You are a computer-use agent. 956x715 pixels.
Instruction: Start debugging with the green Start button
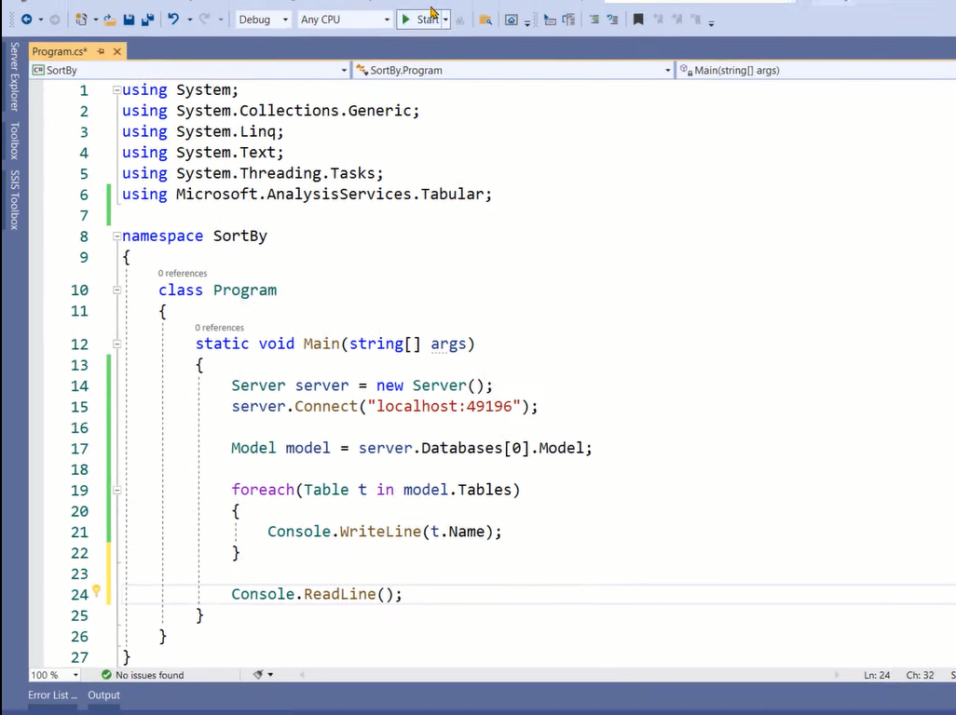click(419, 20)
